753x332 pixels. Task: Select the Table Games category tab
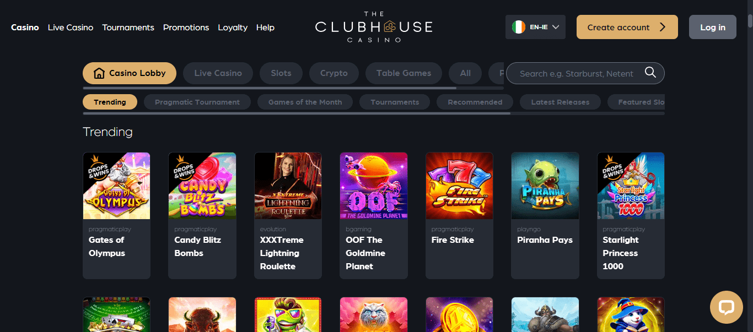404,73
